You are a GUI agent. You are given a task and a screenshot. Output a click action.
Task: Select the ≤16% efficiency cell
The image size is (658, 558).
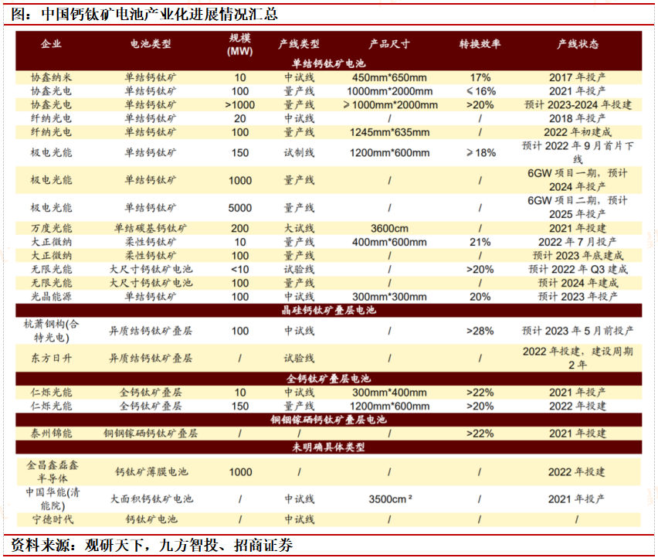pyautogui.click(x=480, y=91)
